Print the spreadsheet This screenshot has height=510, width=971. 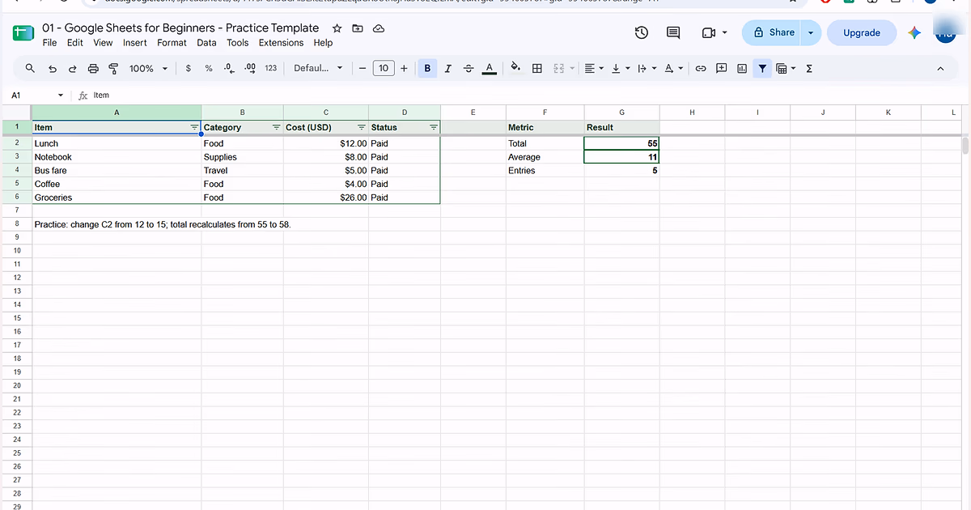tap(93, 69)
